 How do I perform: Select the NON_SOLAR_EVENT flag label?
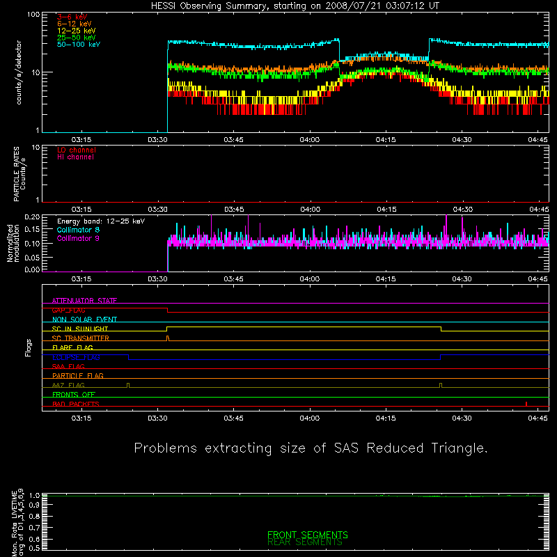[x=84, y=320]
